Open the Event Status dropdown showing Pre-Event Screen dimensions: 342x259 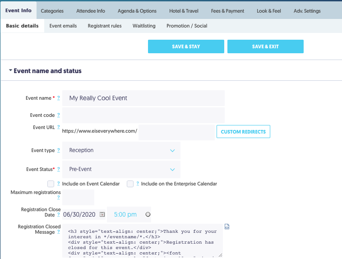coord(121,169)
